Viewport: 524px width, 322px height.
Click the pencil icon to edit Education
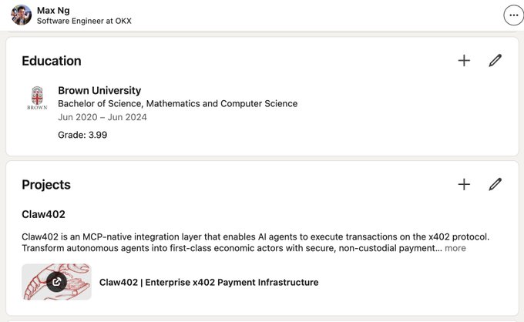[495, 61]
